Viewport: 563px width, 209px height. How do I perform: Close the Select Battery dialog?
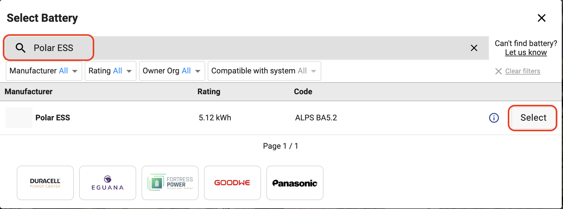point(541,18)
